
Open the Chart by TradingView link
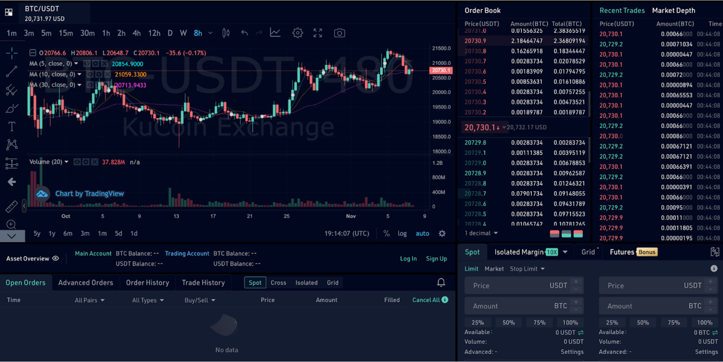coord(90,193)
